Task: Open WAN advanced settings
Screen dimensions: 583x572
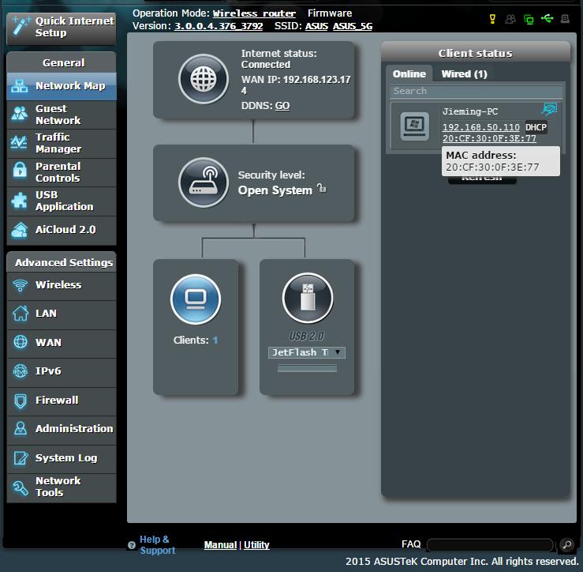Action: click(62, 343)
